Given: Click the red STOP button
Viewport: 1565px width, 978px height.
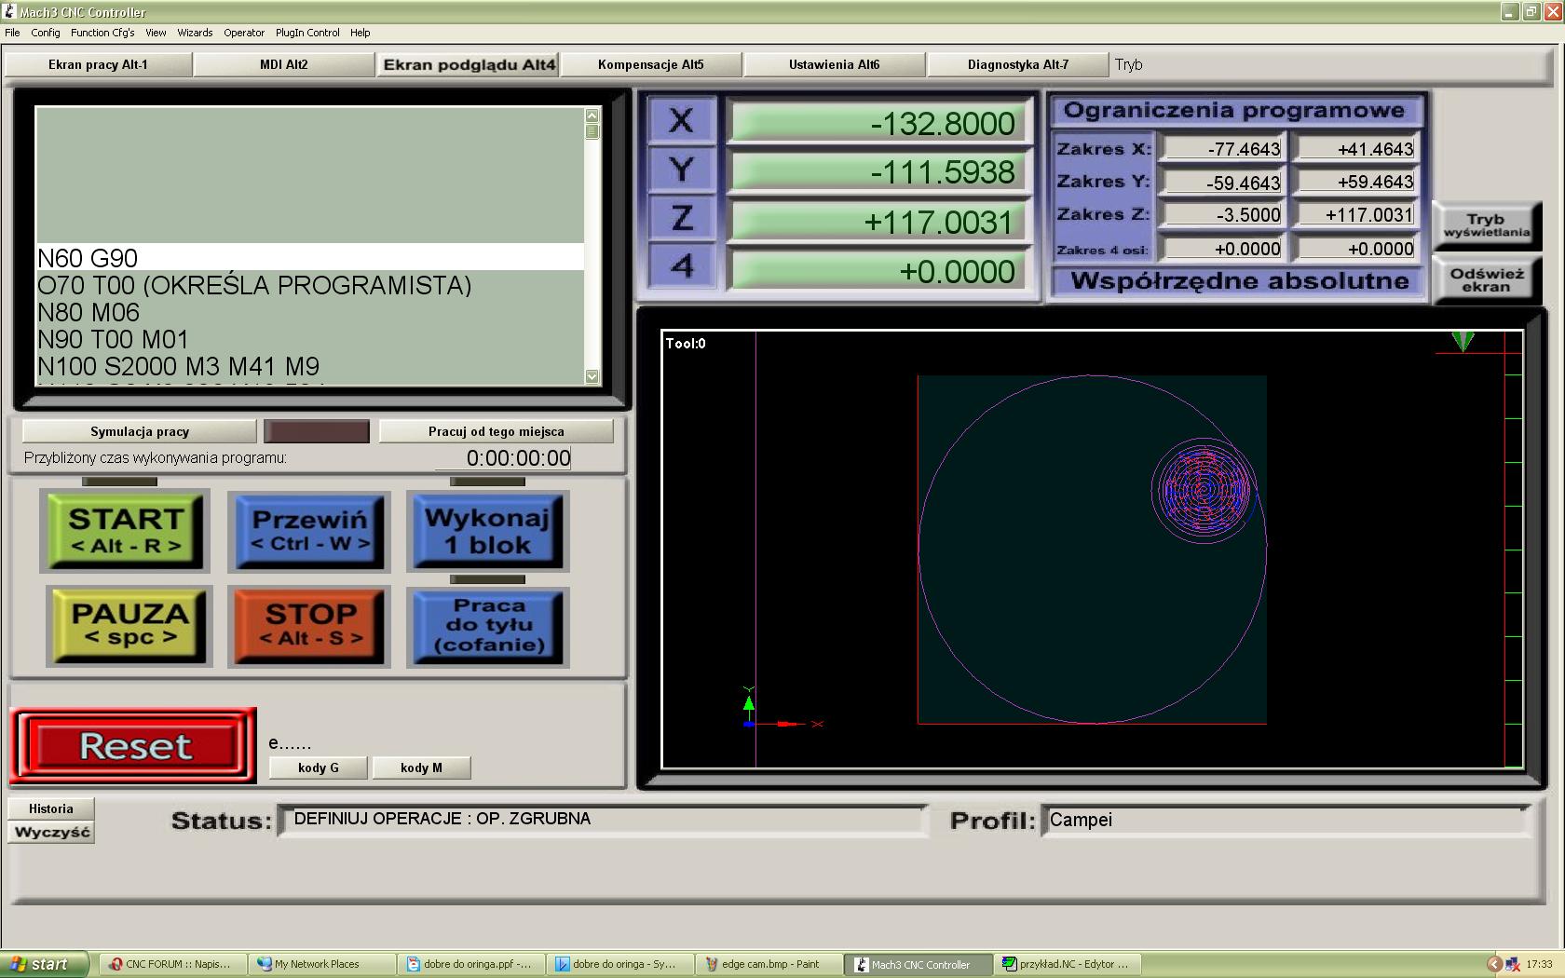Looking at the screenshot, I should coord(310,626).
